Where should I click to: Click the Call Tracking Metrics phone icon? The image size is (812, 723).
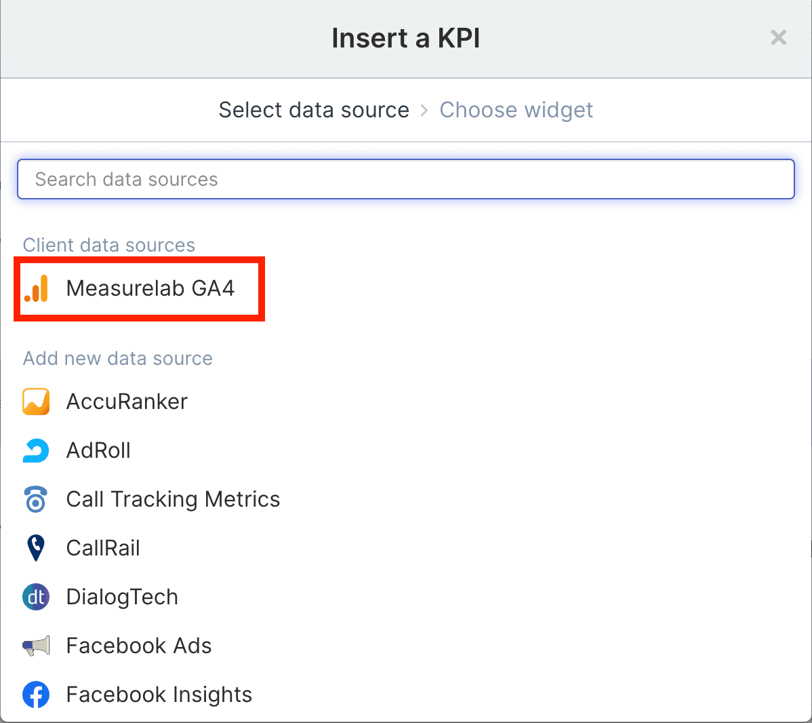[x=36, y=499]
